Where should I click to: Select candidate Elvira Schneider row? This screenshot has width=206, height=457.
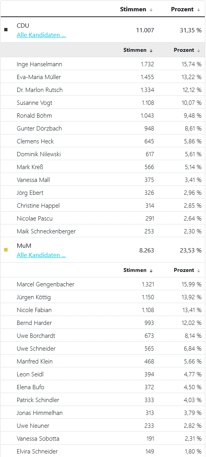point(103,451)
